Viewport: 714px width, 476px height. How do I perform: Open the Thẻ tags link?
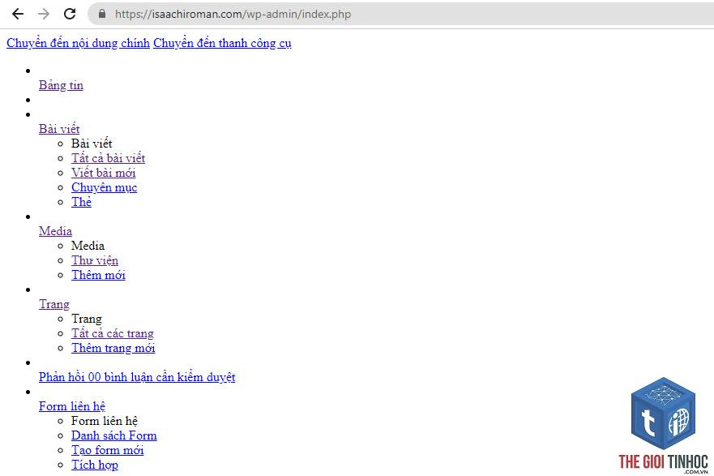82,202
